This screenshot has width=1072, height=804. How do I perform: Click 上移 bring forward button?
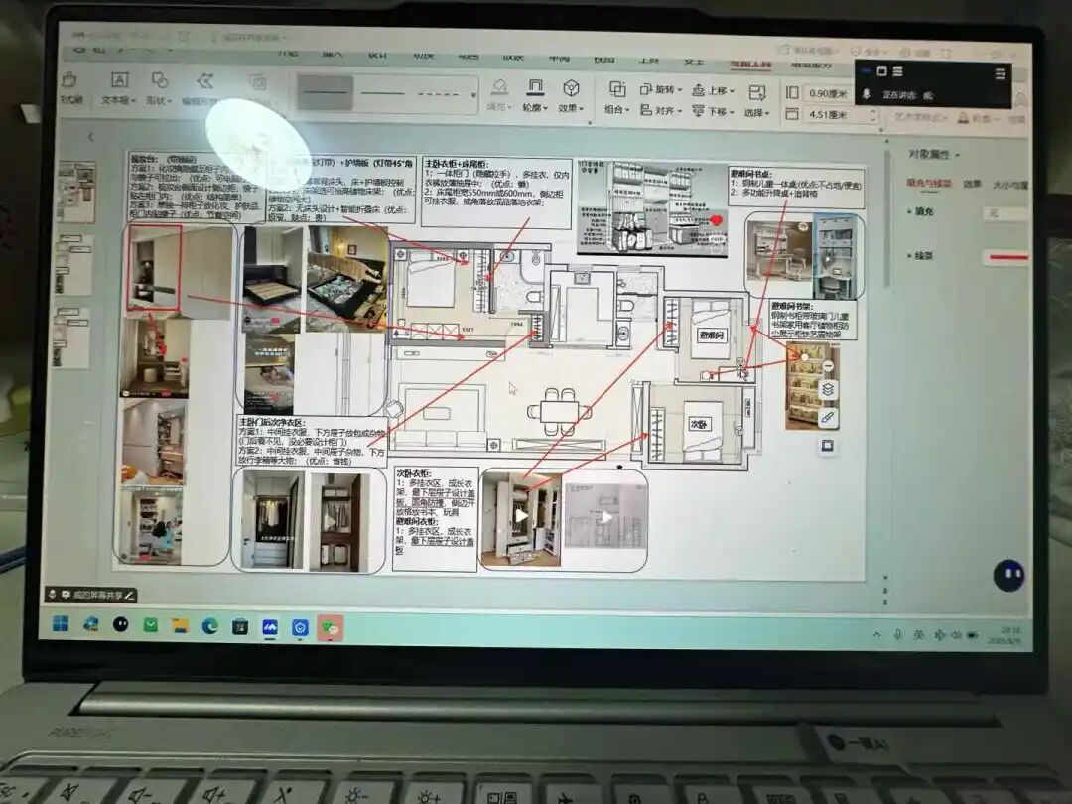[713, 90]
